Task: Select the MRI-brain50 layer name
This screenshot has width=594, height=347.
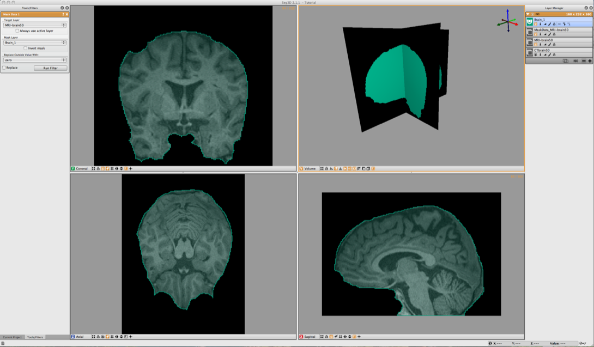Action: (543, 40)
